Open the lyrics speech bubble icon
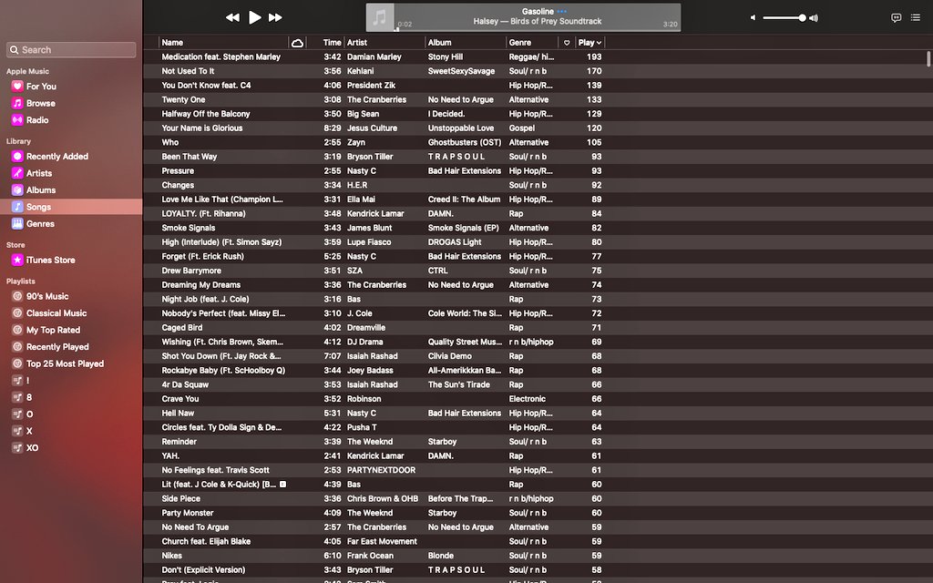This screenshot has height=583, width=933. tap(897, 18)
